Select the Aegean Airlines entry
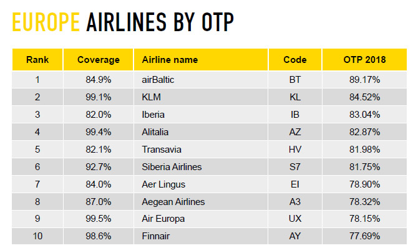This screenshot has height=248, width=413. point(173,202)
